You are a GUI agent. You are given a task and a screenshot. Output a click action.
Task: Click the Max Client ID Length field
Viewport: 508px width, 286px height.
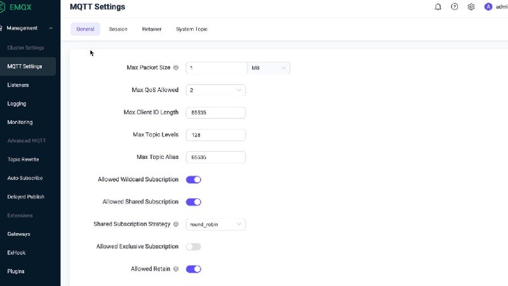click(x=215, y=112)
